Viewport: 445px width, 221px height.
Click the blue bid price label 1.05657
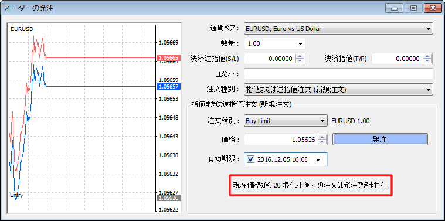tap(169, 87)
